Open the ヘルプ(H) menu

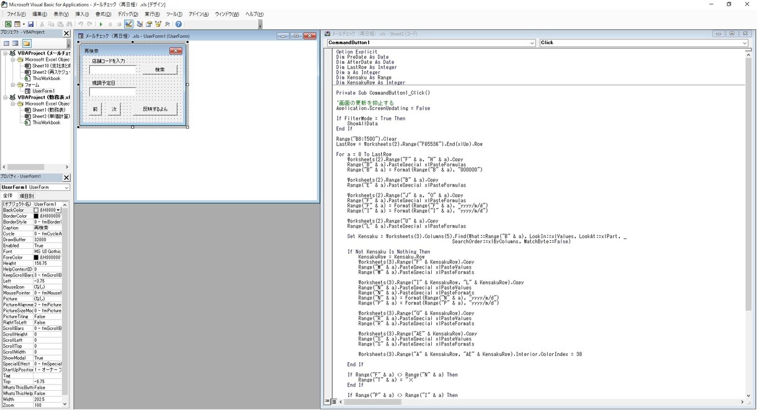pos(254,14)
